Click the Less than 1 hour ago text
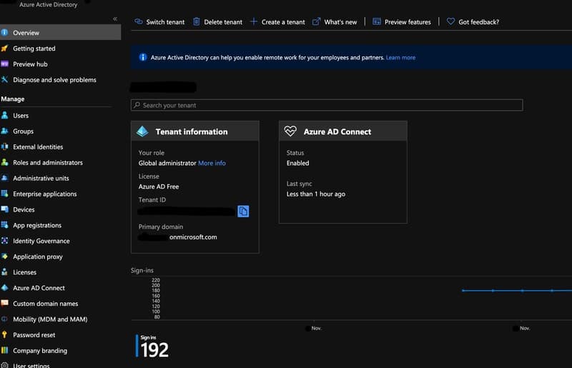Image resolution: width=572 pixels, height=368 pixels. (316, 194)
